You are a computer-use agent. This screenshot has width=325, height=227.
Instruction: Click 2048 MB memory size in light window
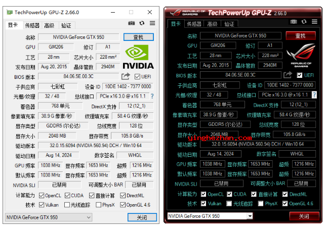pyautogui.click(x=57, y=135)
